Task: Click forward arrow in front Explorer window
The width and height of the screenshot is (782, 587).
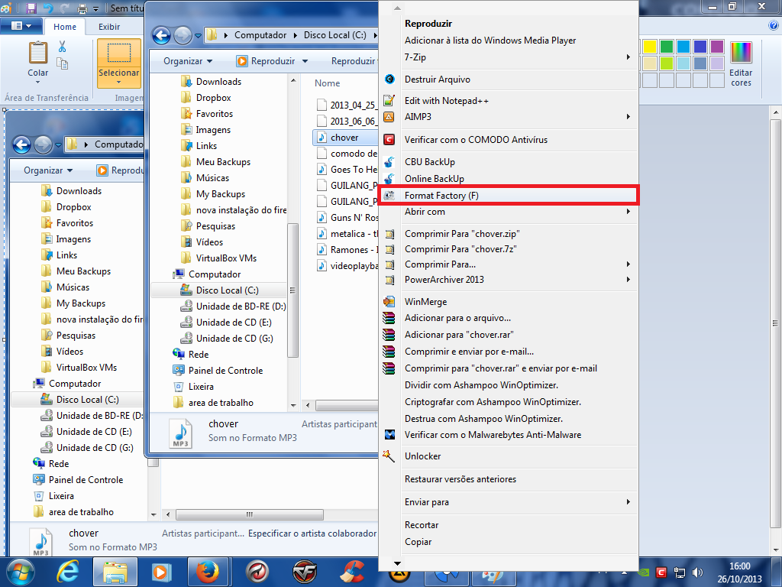Action: click(x=183, y=35)
